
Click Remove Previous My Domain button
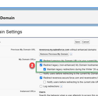54,54
